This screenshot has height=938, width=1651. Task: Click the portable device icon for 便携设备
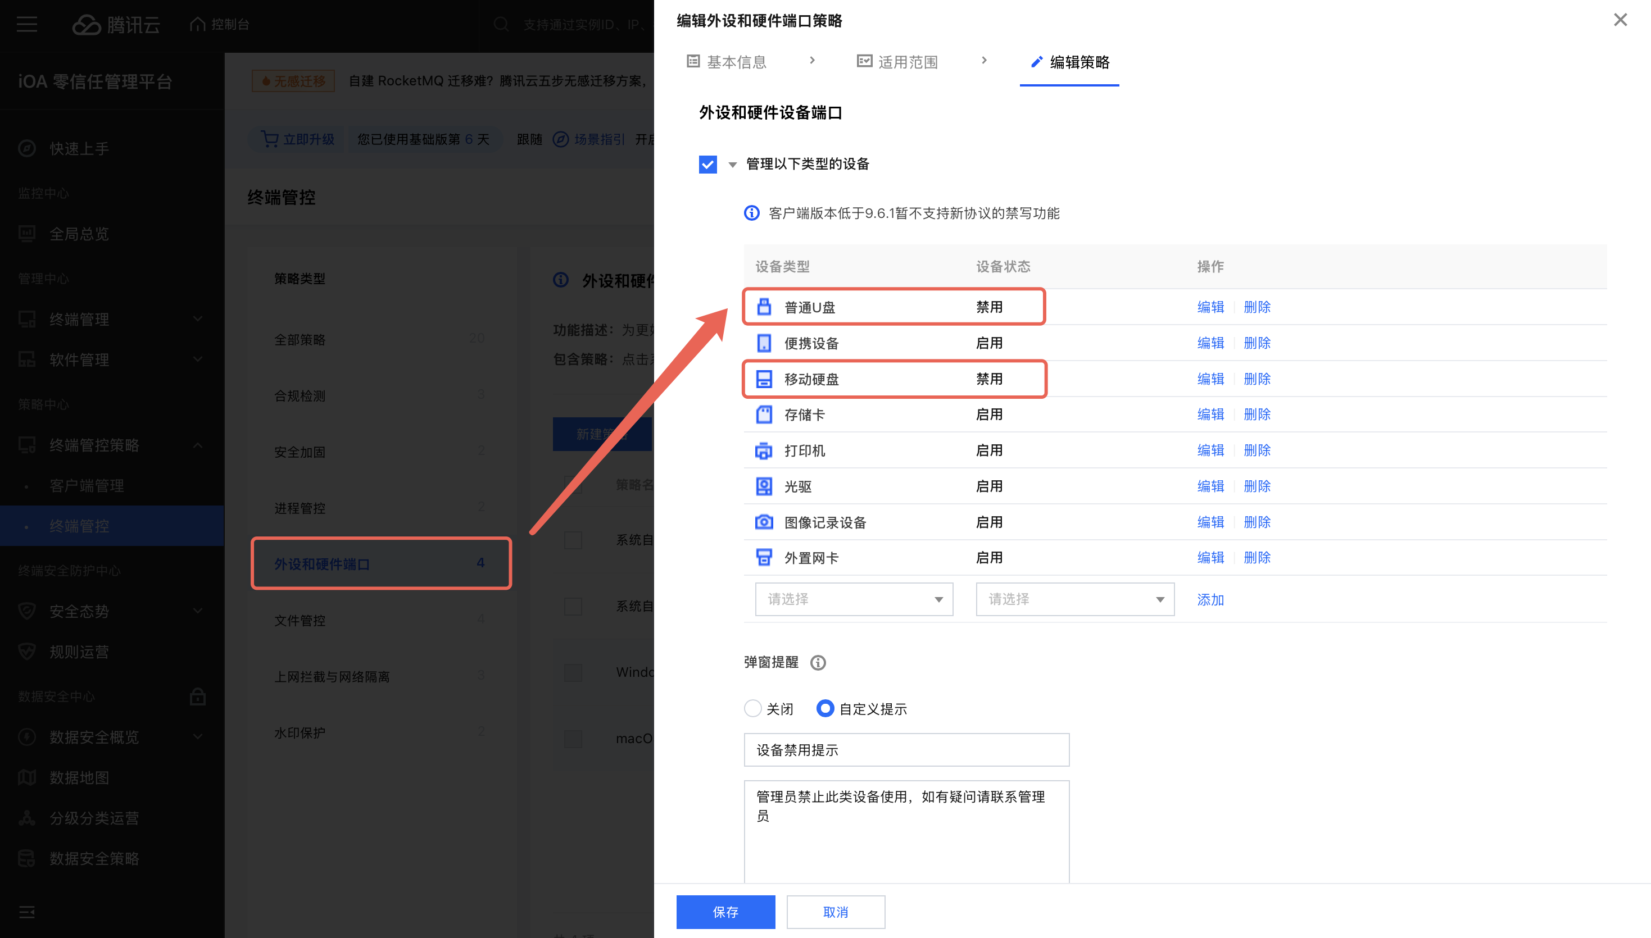click(764, 343)
